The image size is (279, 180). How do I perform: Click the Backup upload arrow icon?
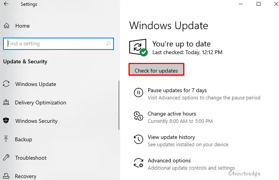click(x=7, y=139)
